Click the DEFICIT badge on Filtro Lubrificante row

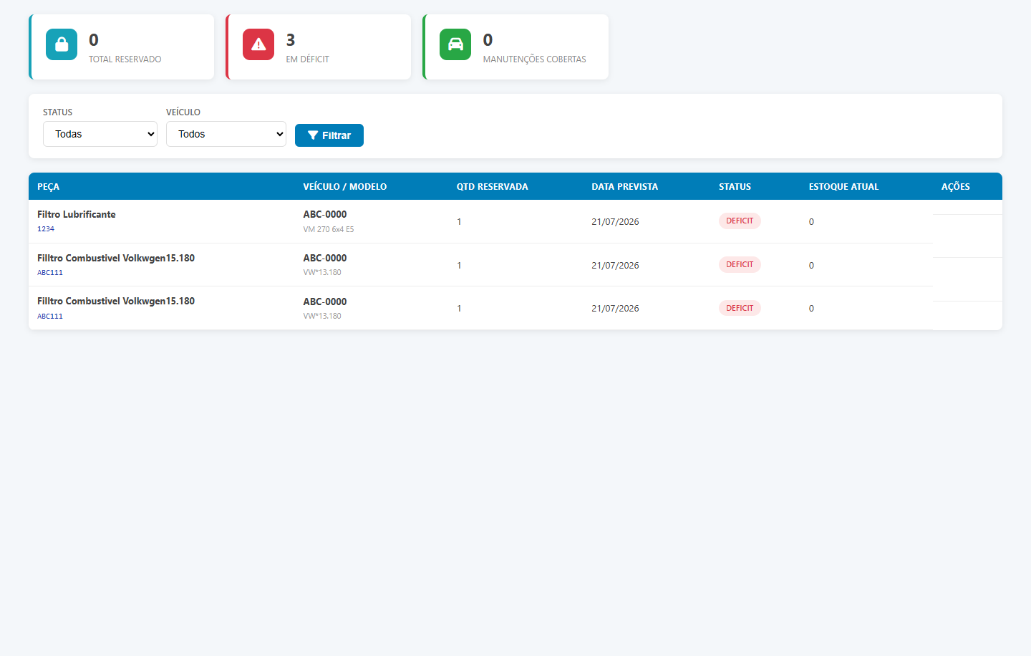(740, 221)
